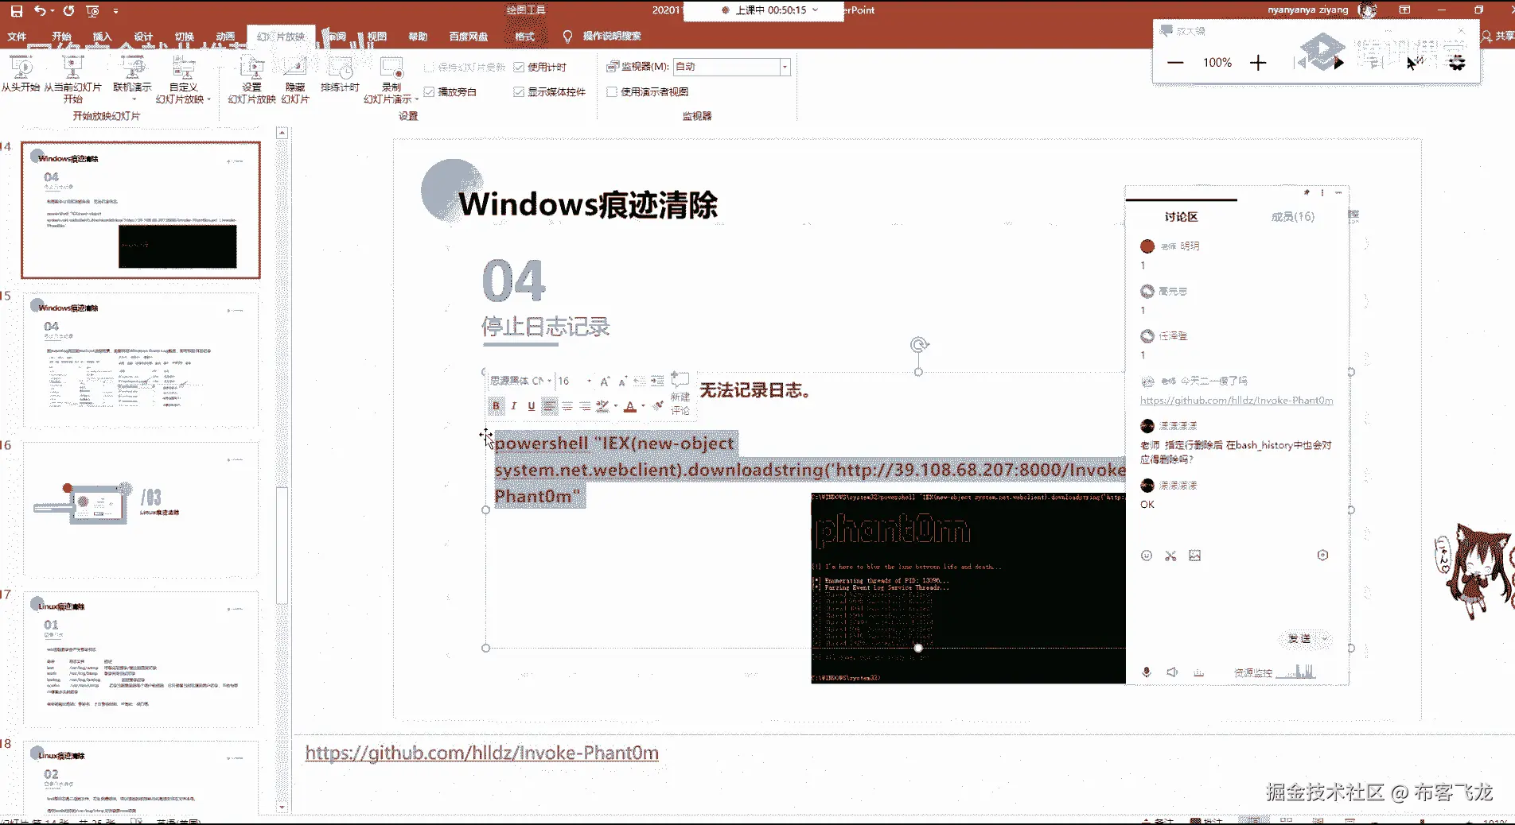The image size is (1515, 825).
Task: Select right-align icon in mini toolbar
Action: pyautogui.click(x=585, y=406)
